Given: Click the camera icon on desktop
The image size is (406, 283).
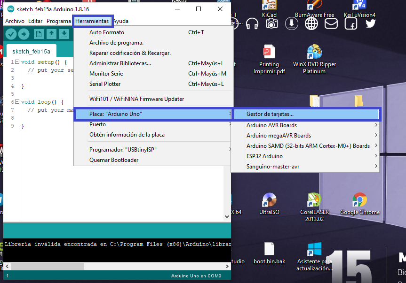Looking at the screenshot, I should tap(271, 24).
